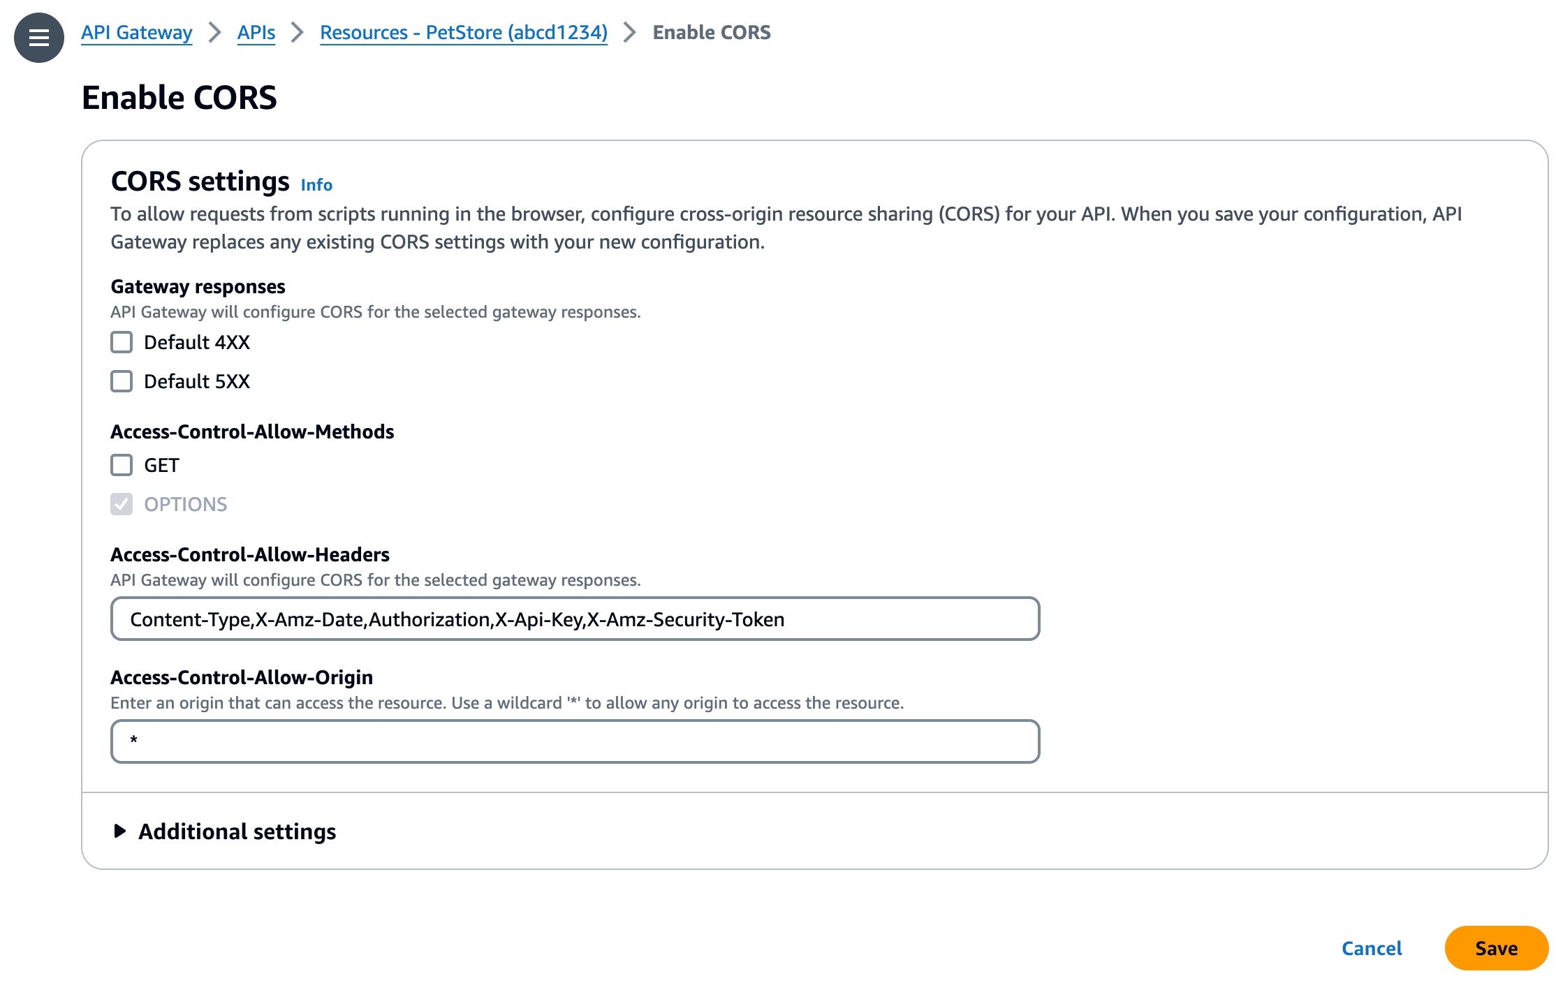Click the disabled OPTIONS checkbox
This screenshot has width=1556, height=990.
click(x=122, y=504)
